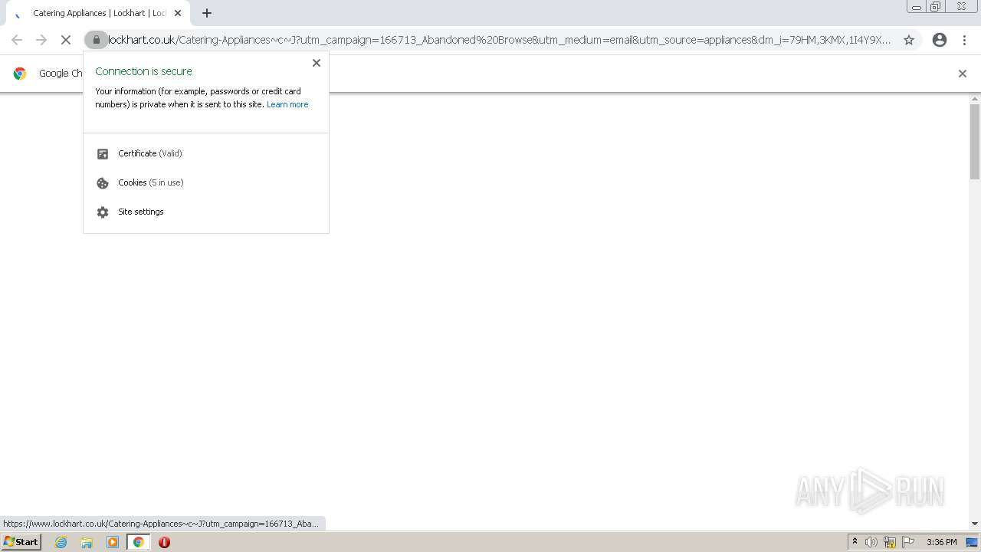This screenshot has width=981, height=552.
Task: Click the Connection is secure heading
Action: point(143,71)
